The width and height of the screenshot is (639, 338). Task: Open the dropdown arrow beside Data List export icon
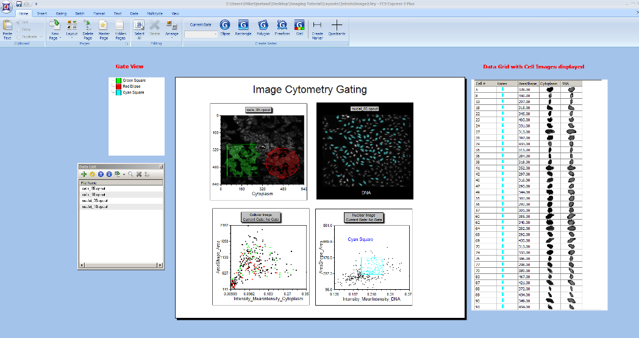124,174
